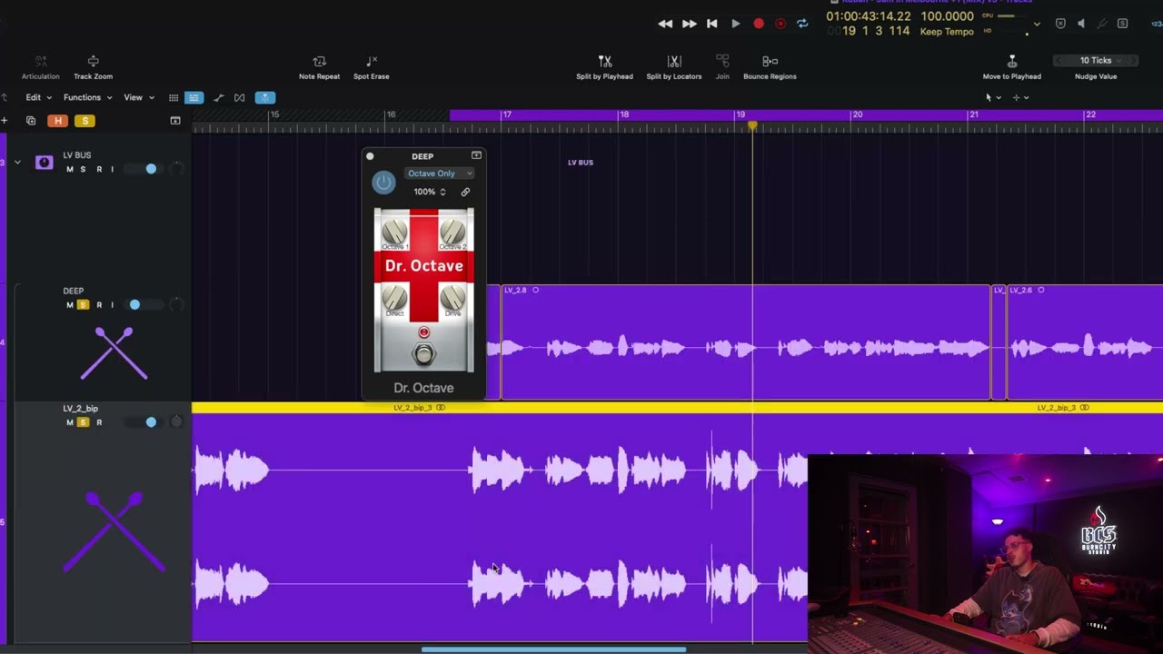Image resolution: width=1163 pixels, height=654 pixels.
Task: Toggle the Dr. Octave plugin power button
Action: tap(383, 183)
